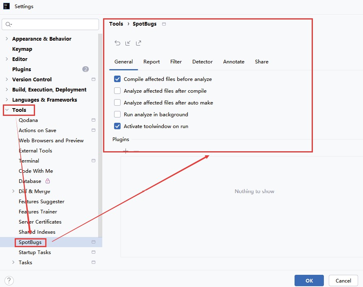The height and width of the screenshot is (287, 363).
Task: Switch to the Filter tab
Action: tap(176, 62)
